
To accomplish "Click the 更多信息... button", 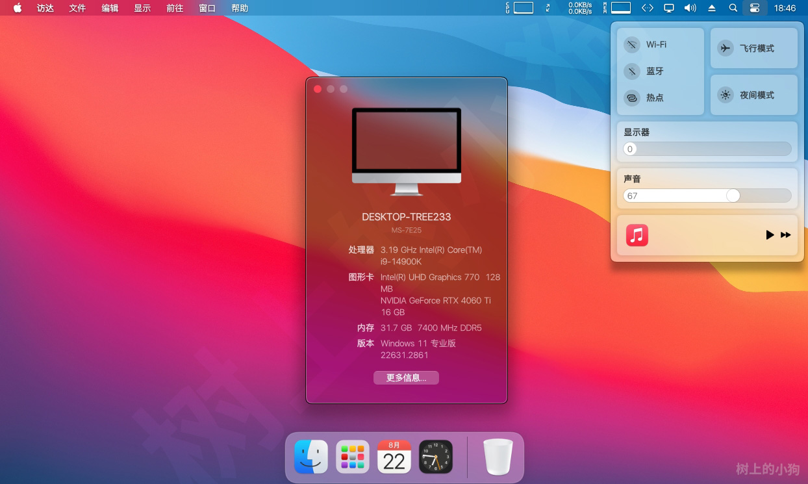I will (406, 377).
